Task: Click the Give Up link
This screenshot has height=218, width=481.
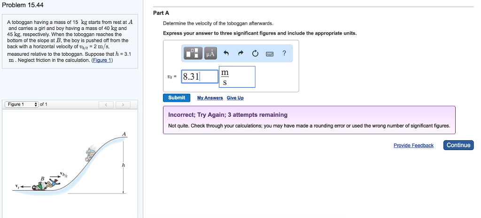Action: (235, 98)
